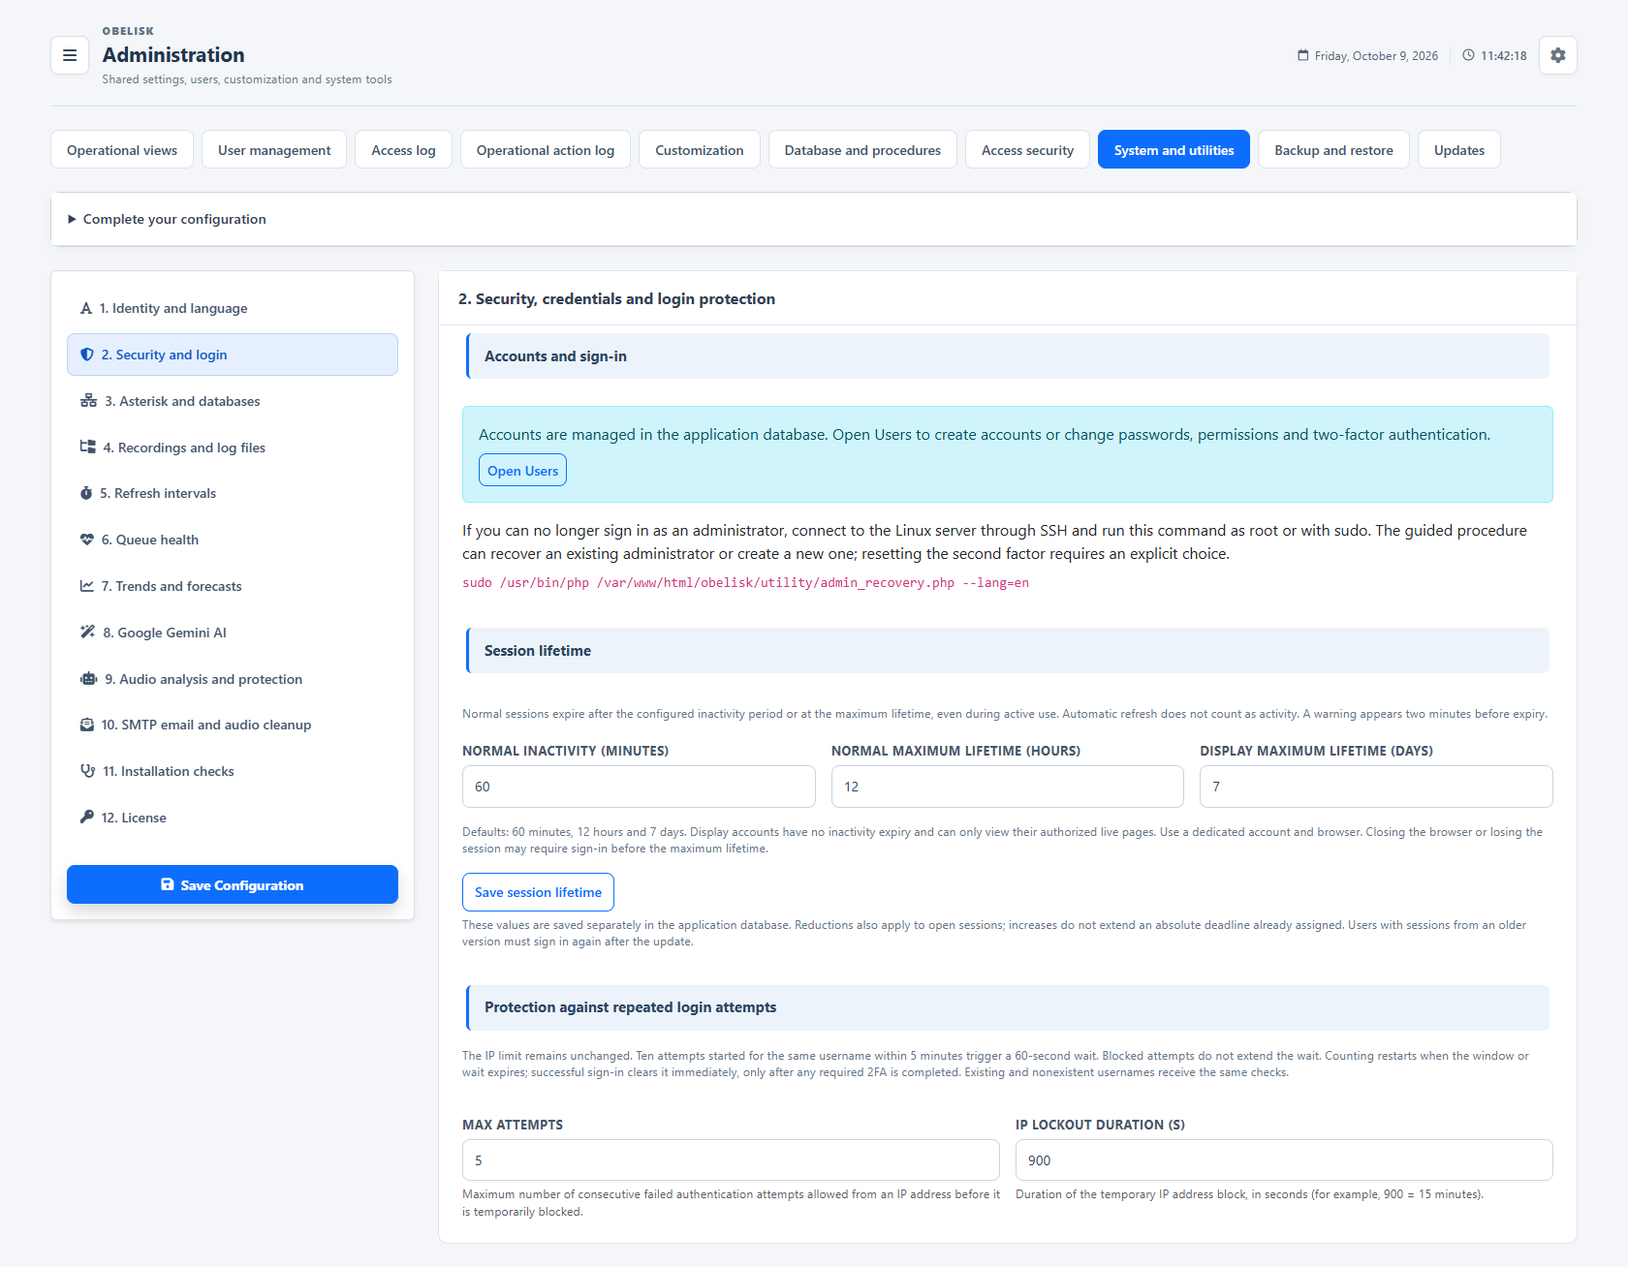
Task: Click the License key icon
Action: point(87,818)
